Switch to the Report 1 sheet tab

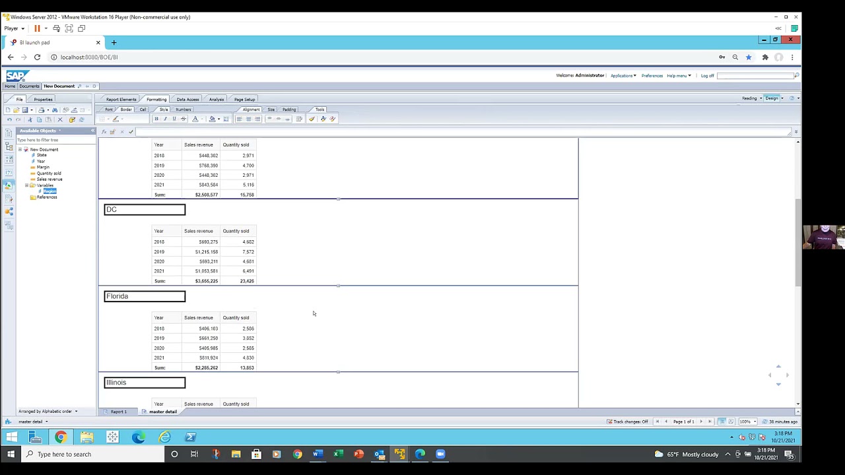click(119, 412)
